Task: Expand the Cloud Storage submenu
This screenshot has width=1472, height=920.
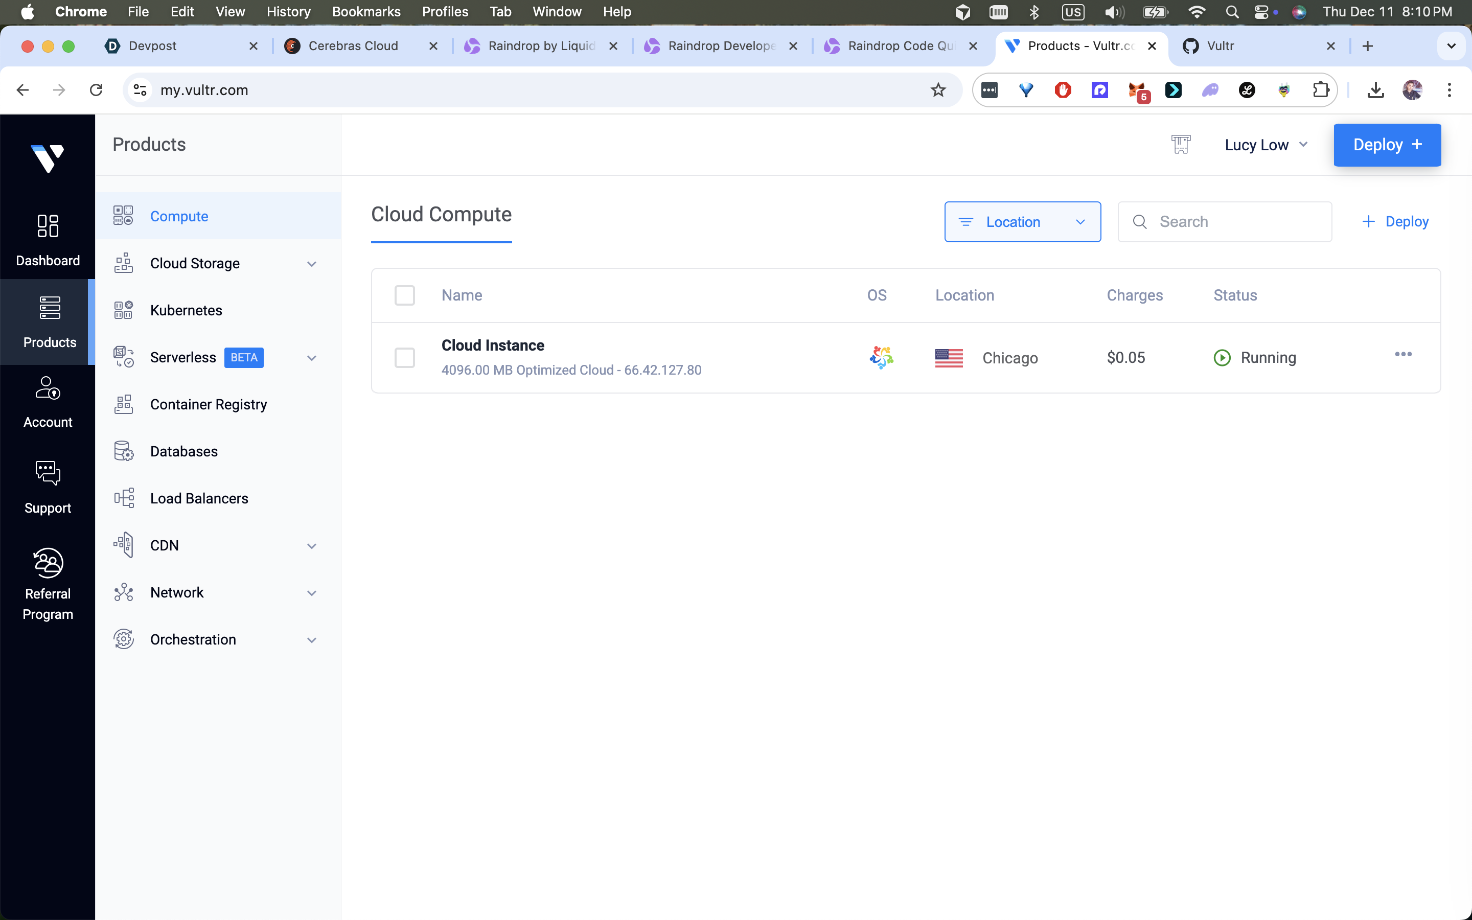Action: coord(311,264)
